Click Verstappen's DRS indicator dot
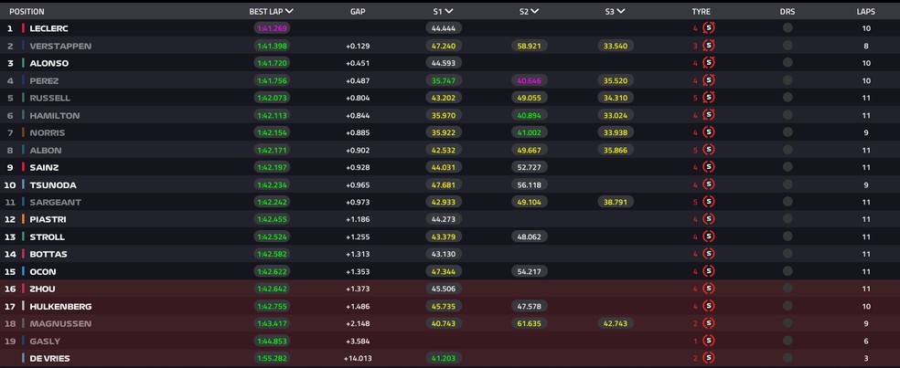 (787, 46)
